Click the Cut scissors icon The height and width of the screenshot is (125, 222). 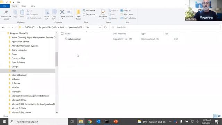click(x=28, y=11)
